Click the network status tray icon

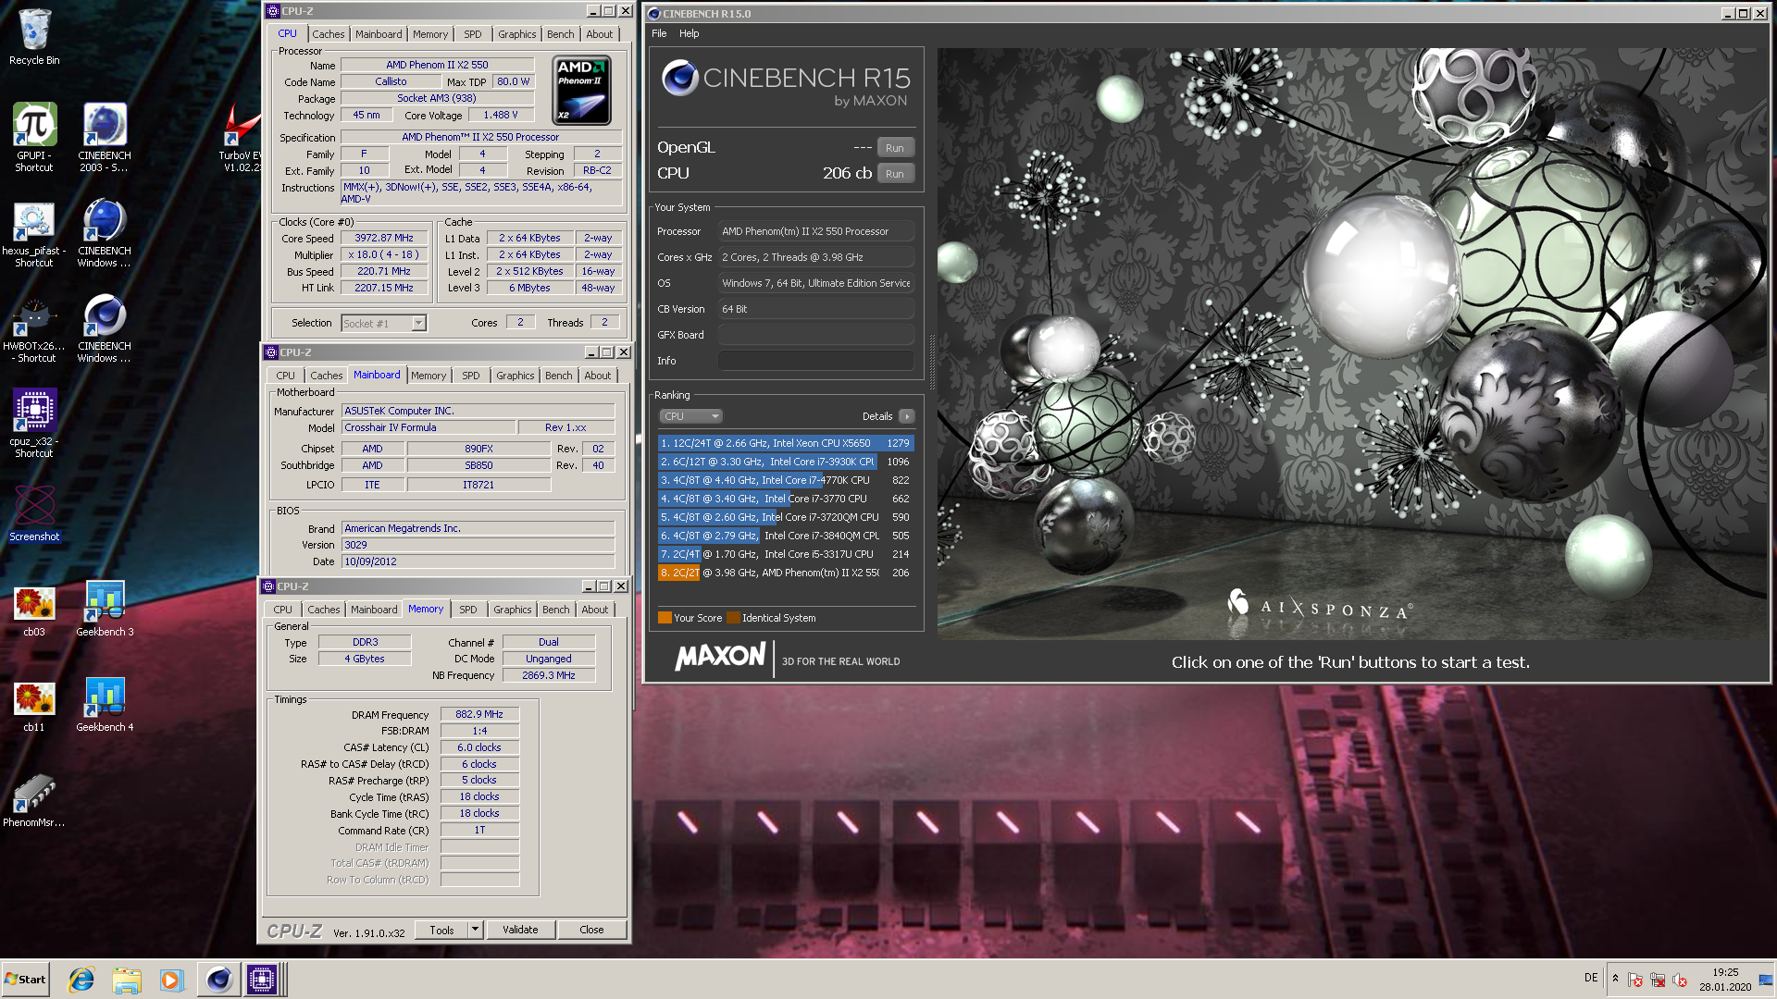click(1658, 980)
